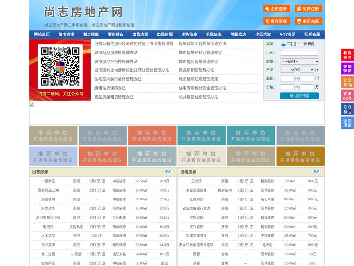
Task: Click the minimum 价格 input field
Action: (287, 87)
